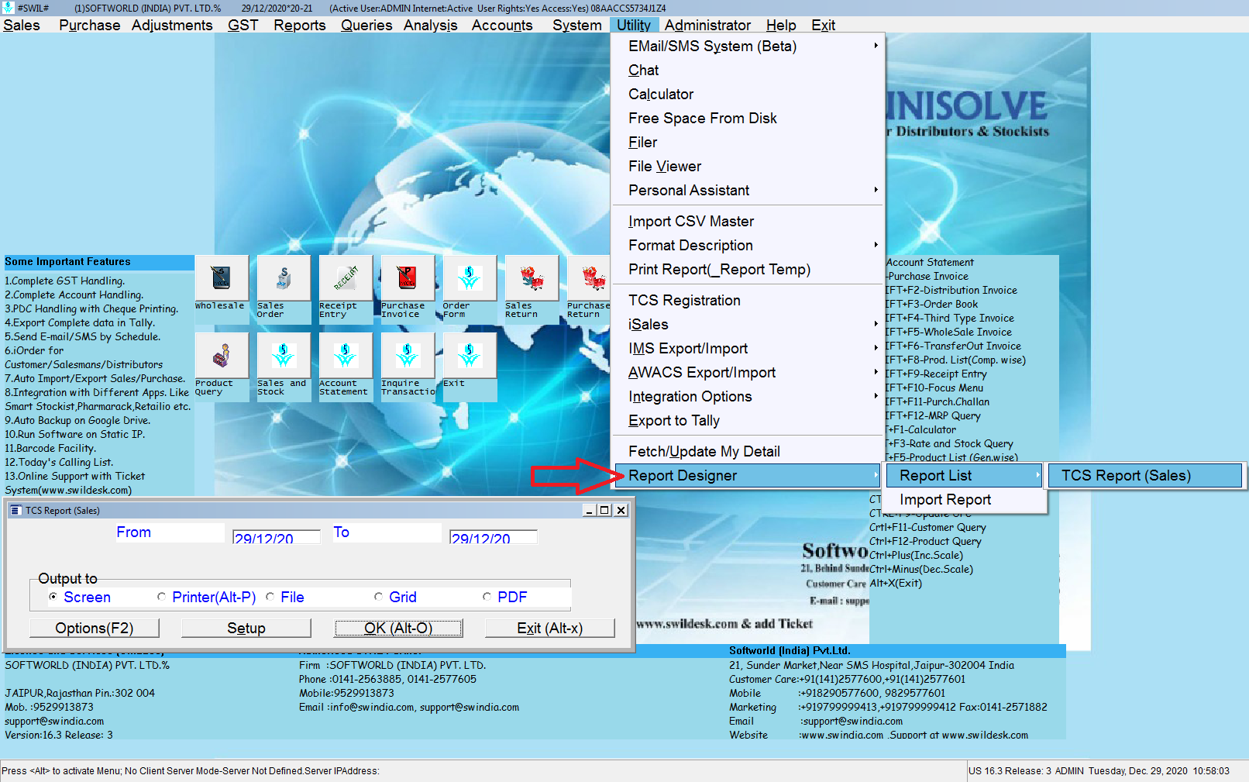Click the Exit shortcut icon
The width and height of the screenshot is (1249, 782).
tap(470, 356)
